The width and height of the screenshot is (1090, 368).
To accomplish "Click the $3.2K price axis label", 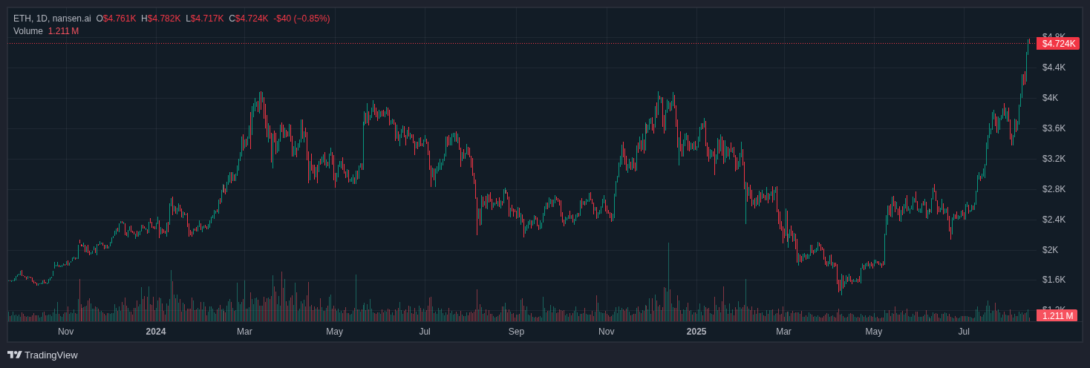I will point(1054,159).
